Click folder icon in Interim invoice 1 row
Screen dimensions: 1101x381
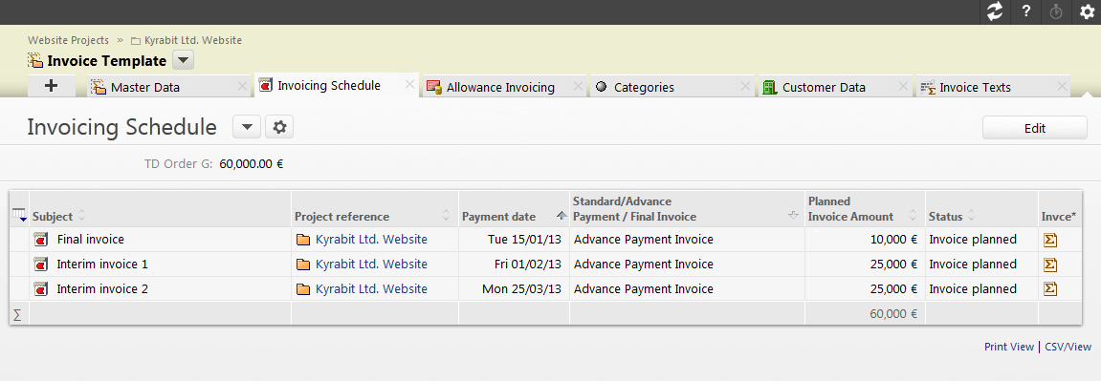tap(302, 265)
